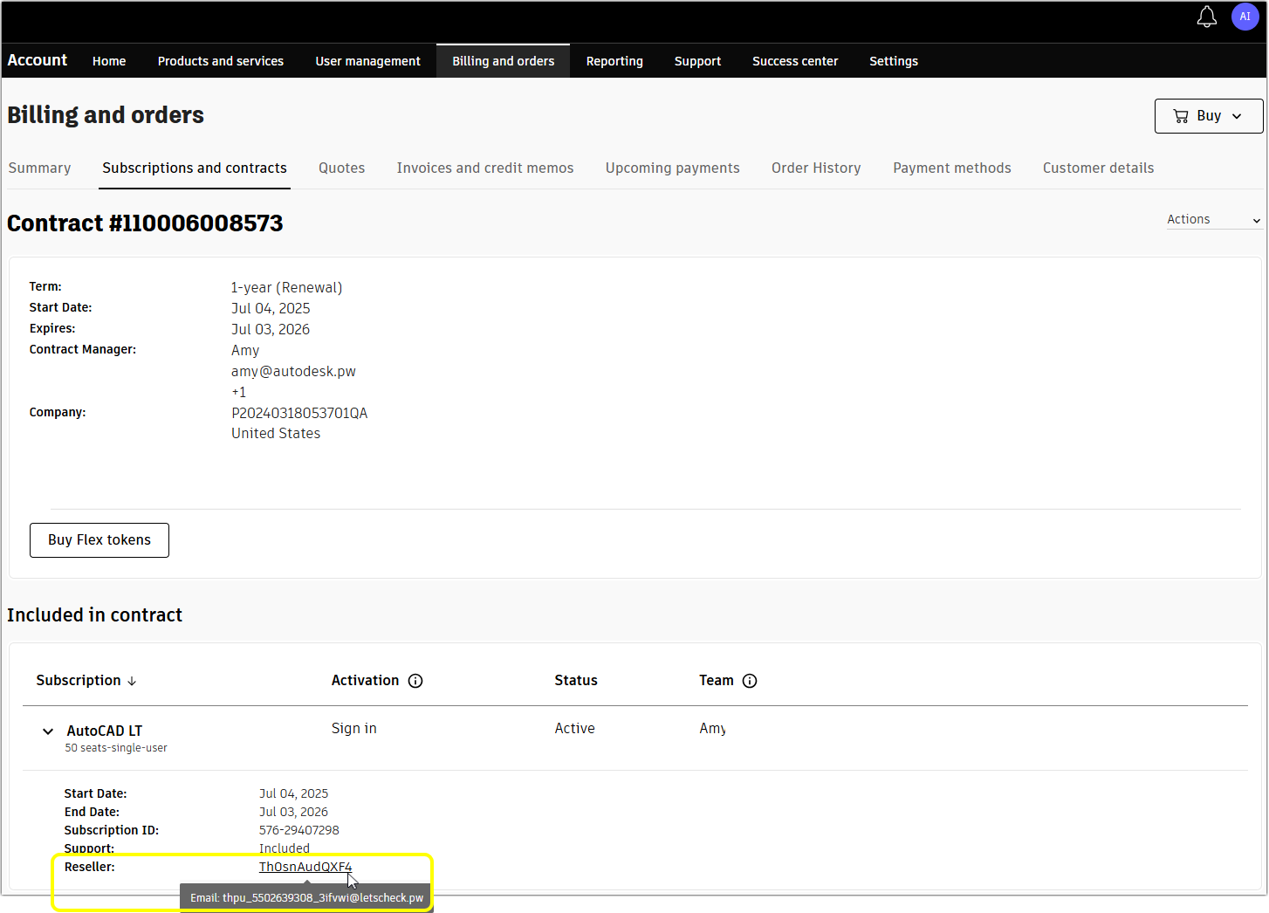The height and width of the screenshot is (913, 1269).
Task: Expand the Buy button dropdown chevron
Action: point(1237,115)
